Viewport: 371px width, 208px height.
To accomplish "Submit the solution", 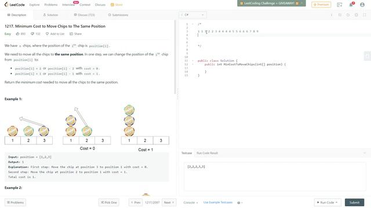I will coord(354,202).
